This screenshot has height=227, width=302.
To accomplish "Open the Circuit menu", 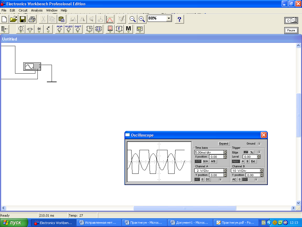I will (23, 10).
